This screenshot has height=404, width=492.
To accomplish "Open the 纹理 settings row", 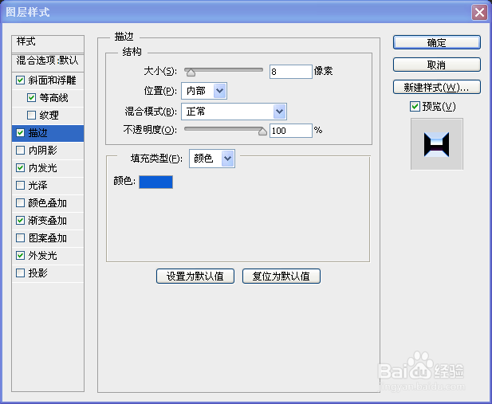I will 49,116.
